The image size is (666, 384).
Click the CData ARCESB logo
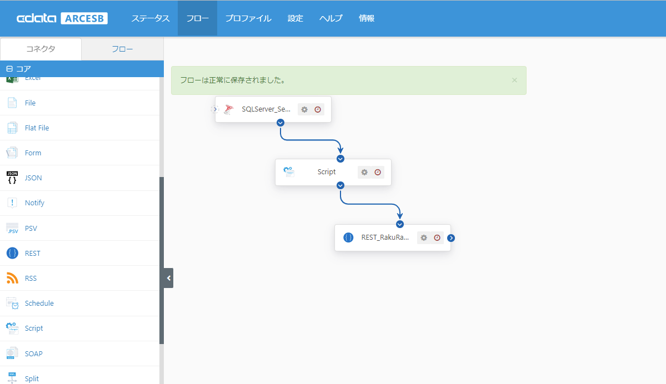[x=62, y=18]
